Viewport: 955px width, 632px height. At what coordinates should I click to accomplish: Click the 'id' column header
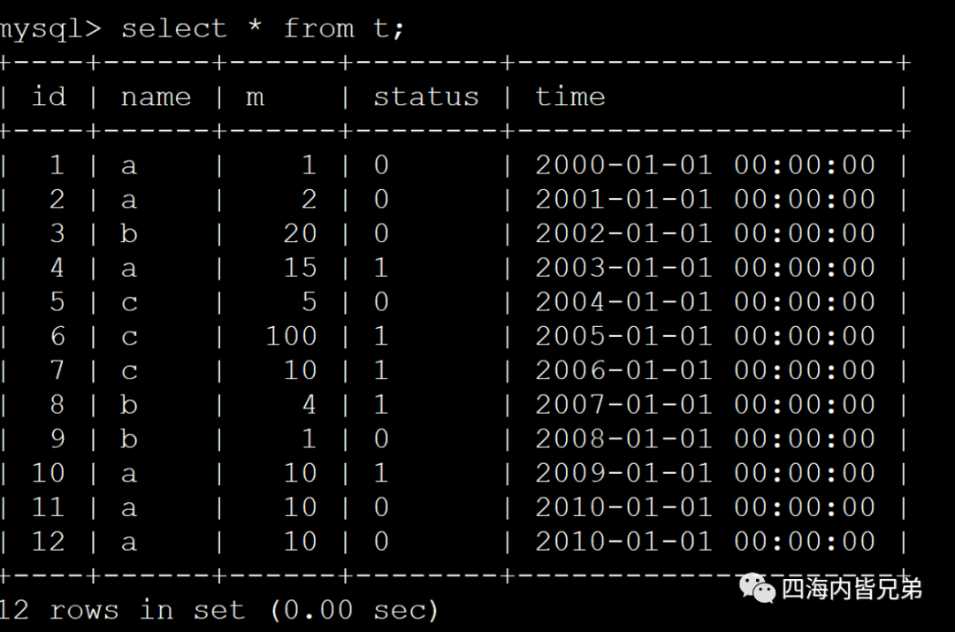tap(49, 95)
